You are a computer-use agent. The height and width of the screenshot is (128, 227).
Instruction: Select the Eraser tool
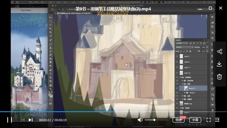pos(50,55)
